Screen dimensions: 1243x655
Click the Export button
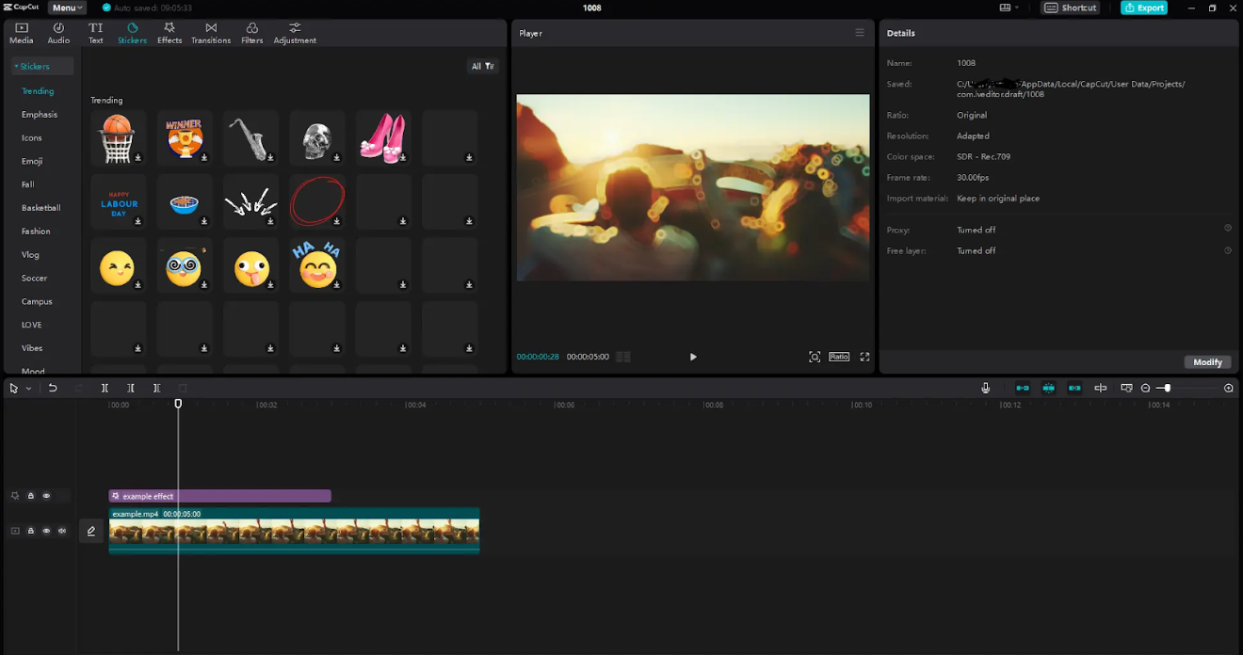(x=1144, y=8)
